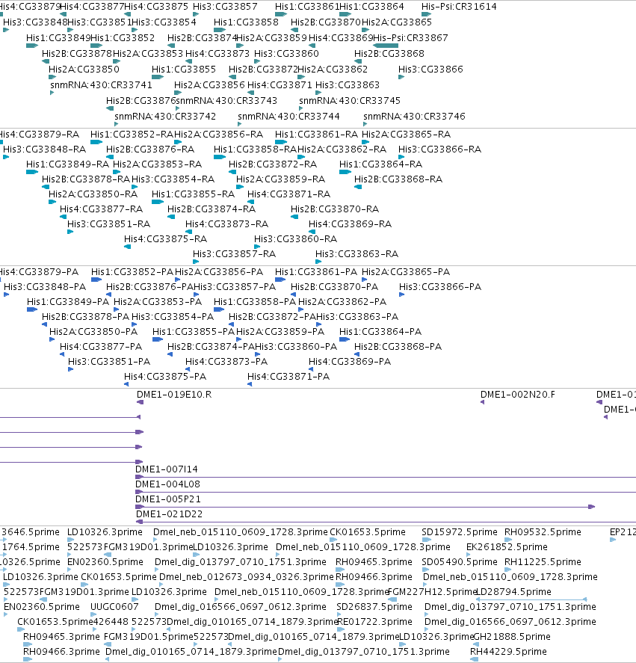Image resolution: width=636 pixels, height=663 pixels.
Task: Click EST label RH11225.5prime
Action: [x=543, y=562]
